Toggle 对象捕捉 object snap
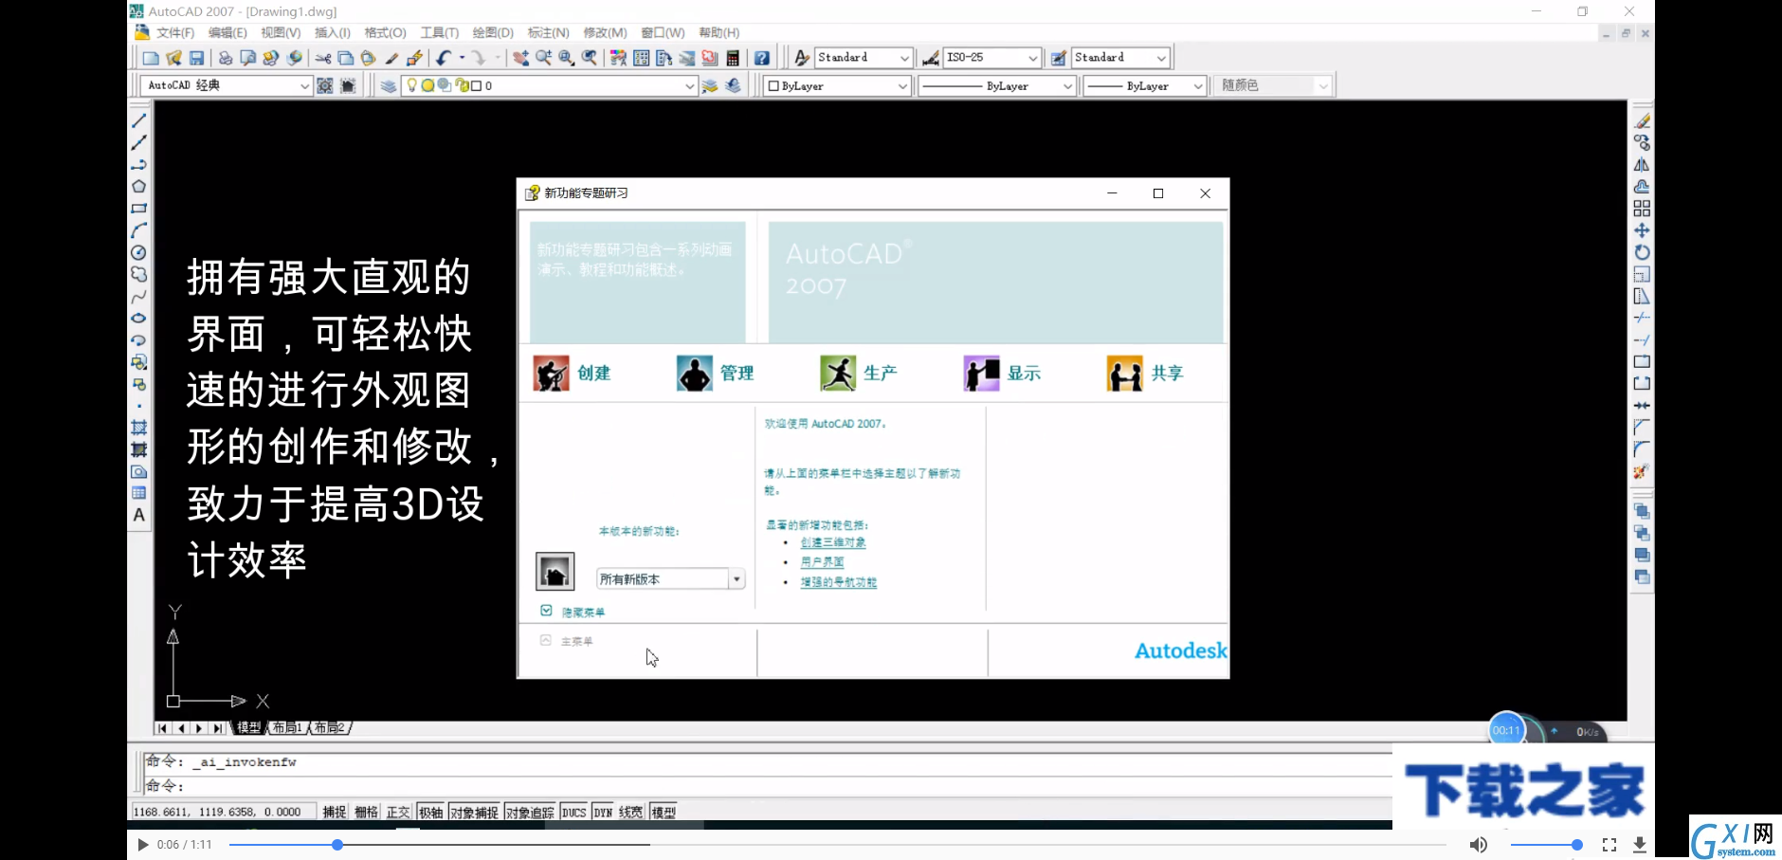This screenshot has width=1782, height=860. pyautogui.click(x=474, y=813)
